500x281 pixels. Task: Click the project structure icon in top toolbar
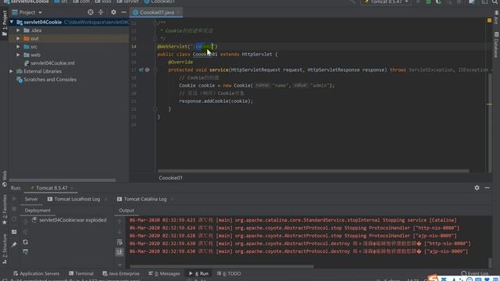[472, 2]
